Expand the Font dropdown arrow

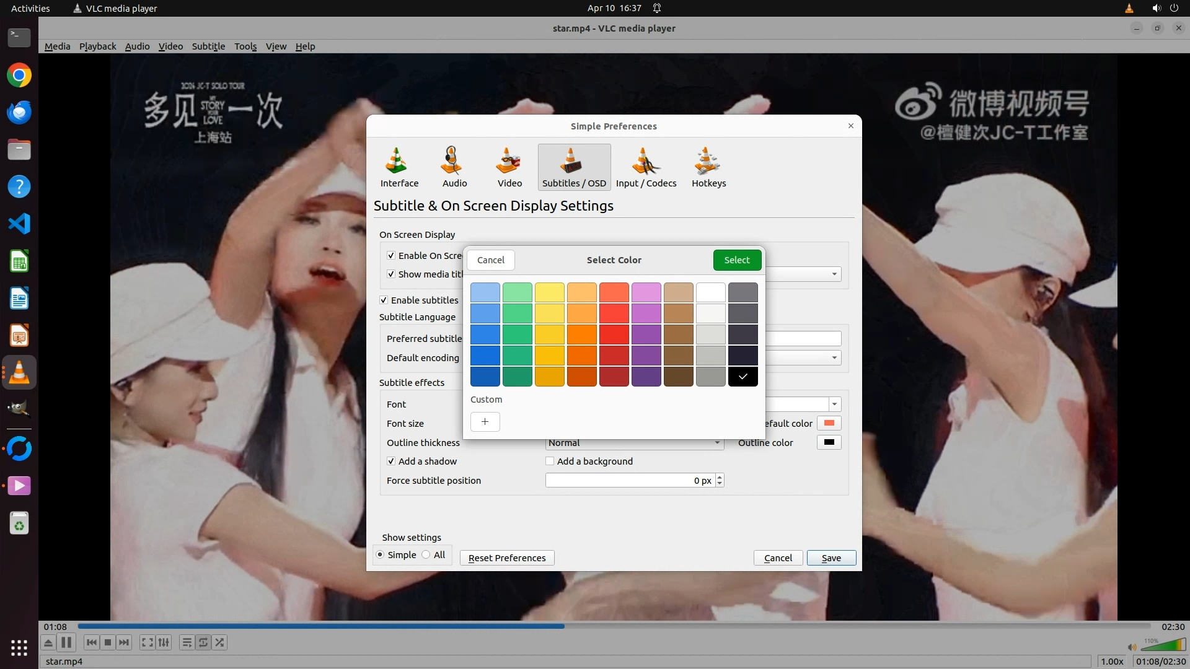point(835,404)
